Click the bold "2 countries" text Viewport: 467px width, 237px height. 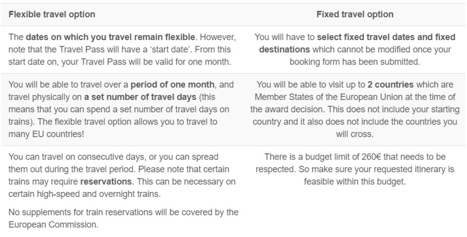(392, 85)
